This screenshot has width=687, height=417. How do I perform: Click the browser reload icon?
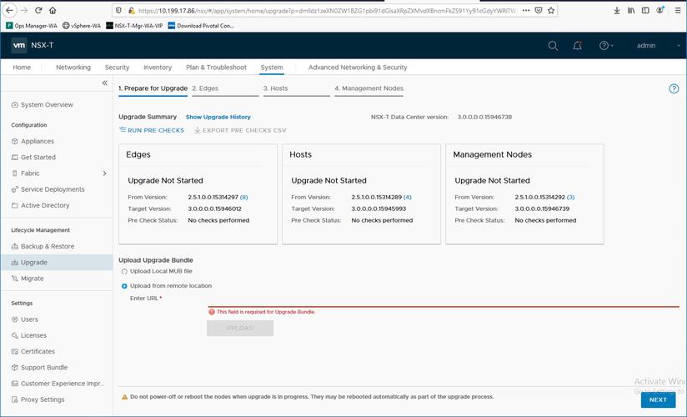[38, 11]
